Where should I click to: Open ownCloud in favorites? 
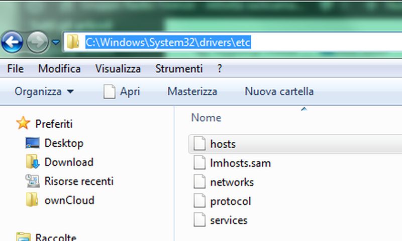point(69,200)
